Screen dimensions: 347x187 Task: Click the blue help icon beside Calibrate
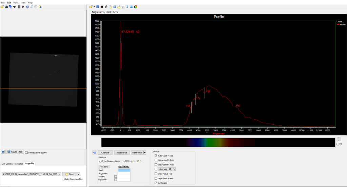click(94, 152)
